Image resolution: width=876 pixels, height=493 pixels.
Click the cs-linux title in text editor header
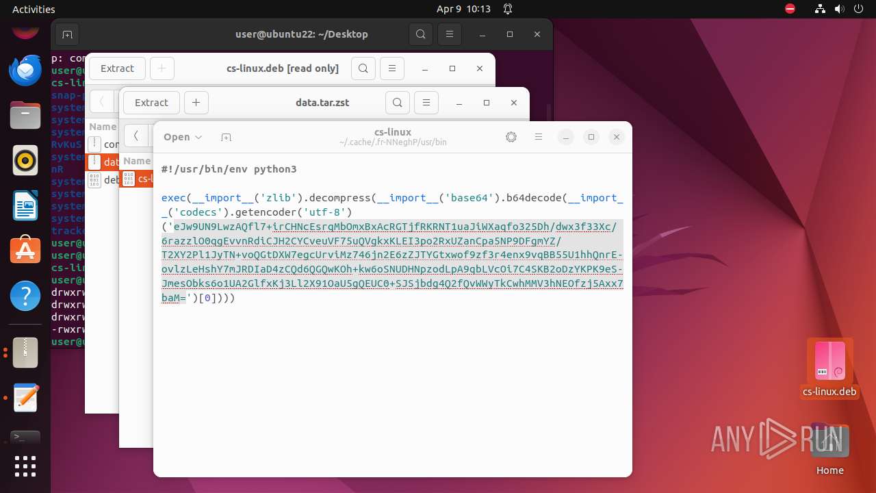393,132
